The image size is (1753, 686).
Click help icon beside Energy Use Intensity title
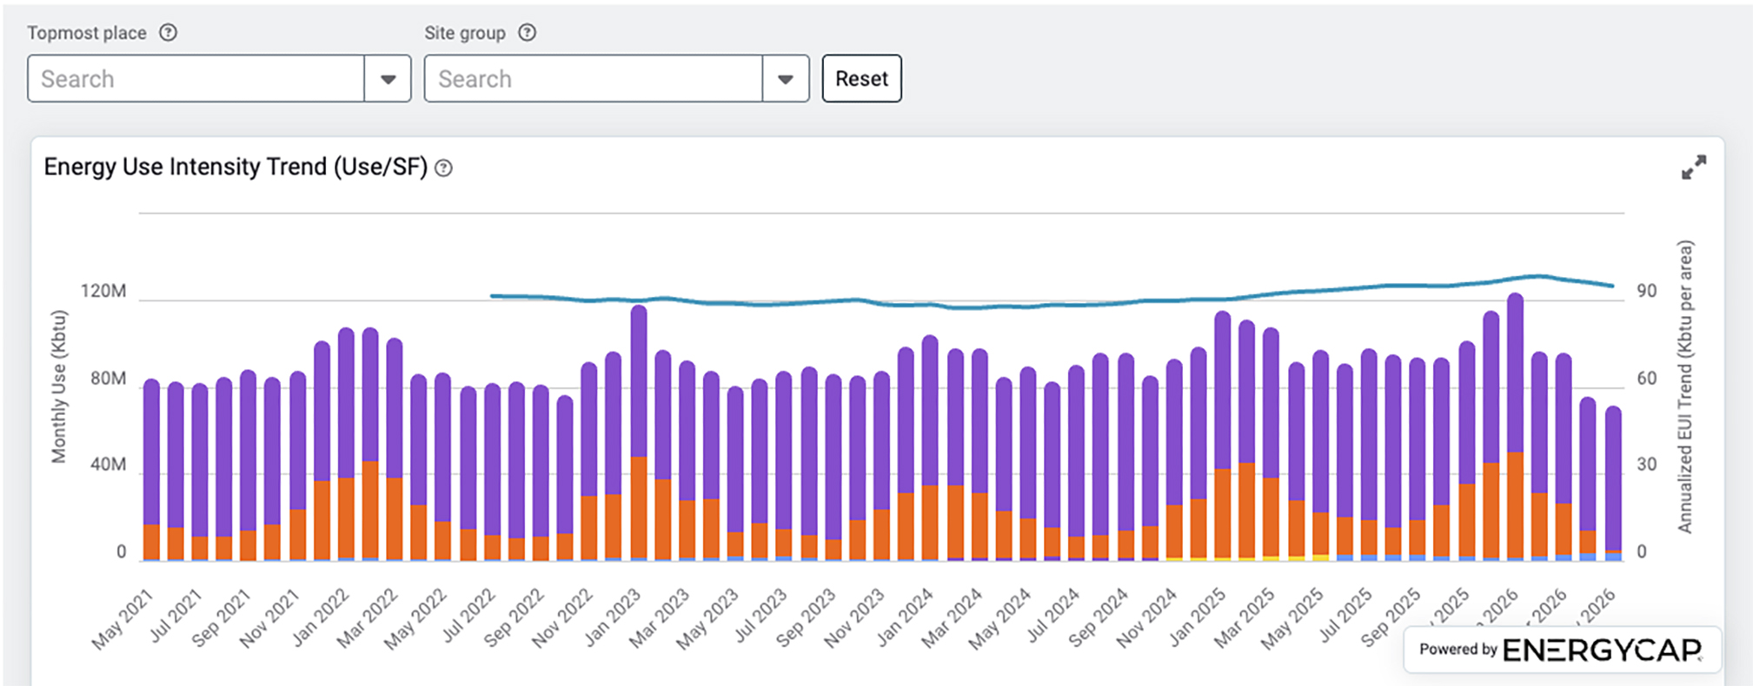pyautogui.click(x=444, y=168)
